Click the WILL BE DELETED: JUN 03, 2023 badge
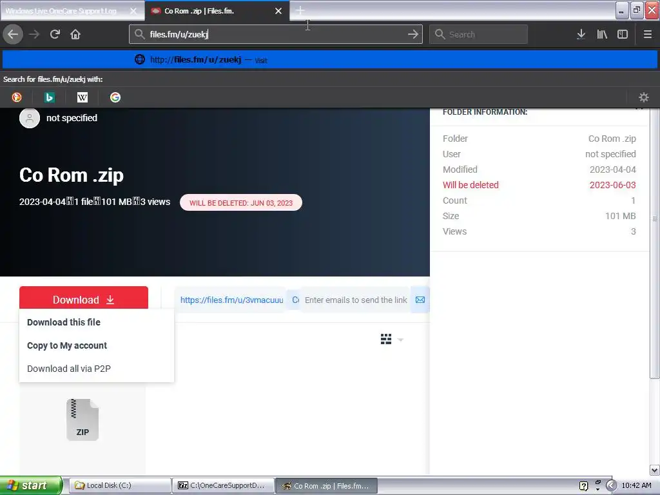Screen dimensions: 660x495 point(241,202)
